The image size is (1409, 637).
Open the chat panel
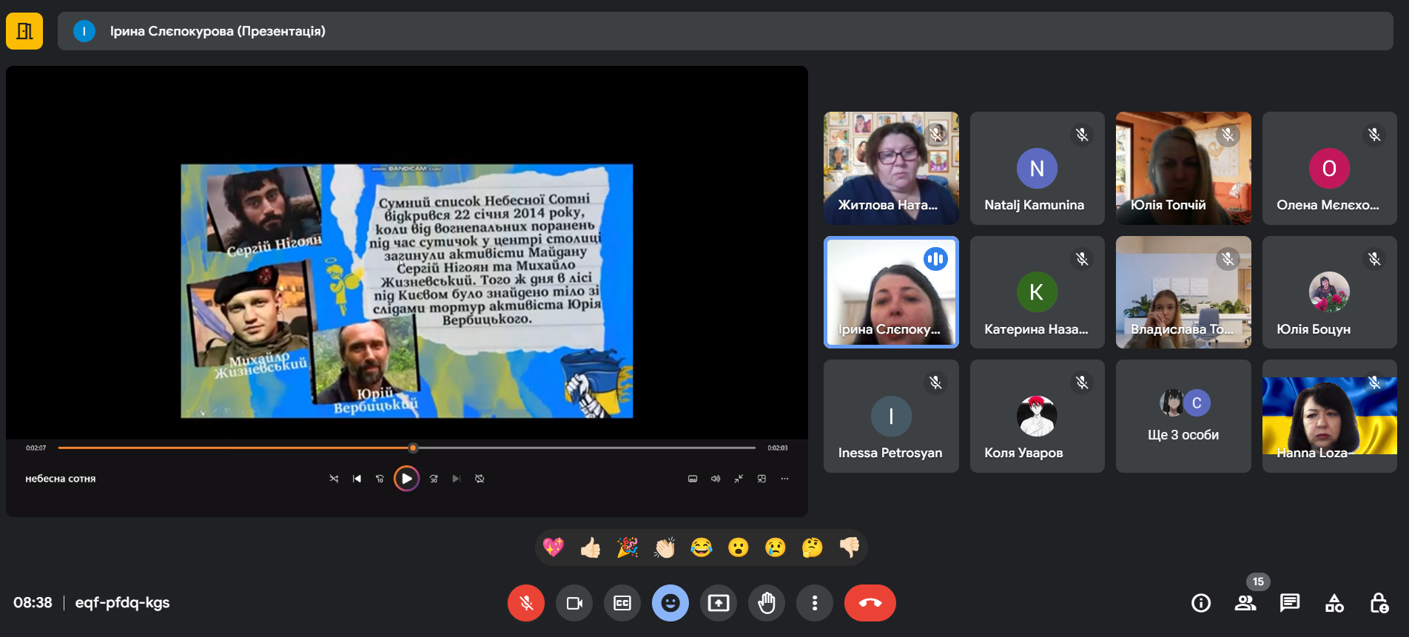click(1289, 603)
